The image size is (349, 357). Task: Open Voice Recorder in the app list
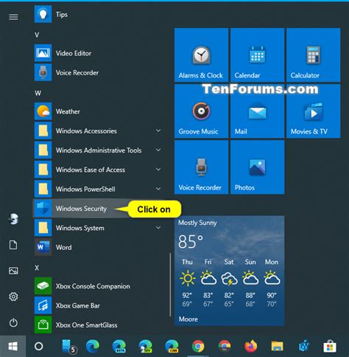pyautogui.click(x=98, y=72)
